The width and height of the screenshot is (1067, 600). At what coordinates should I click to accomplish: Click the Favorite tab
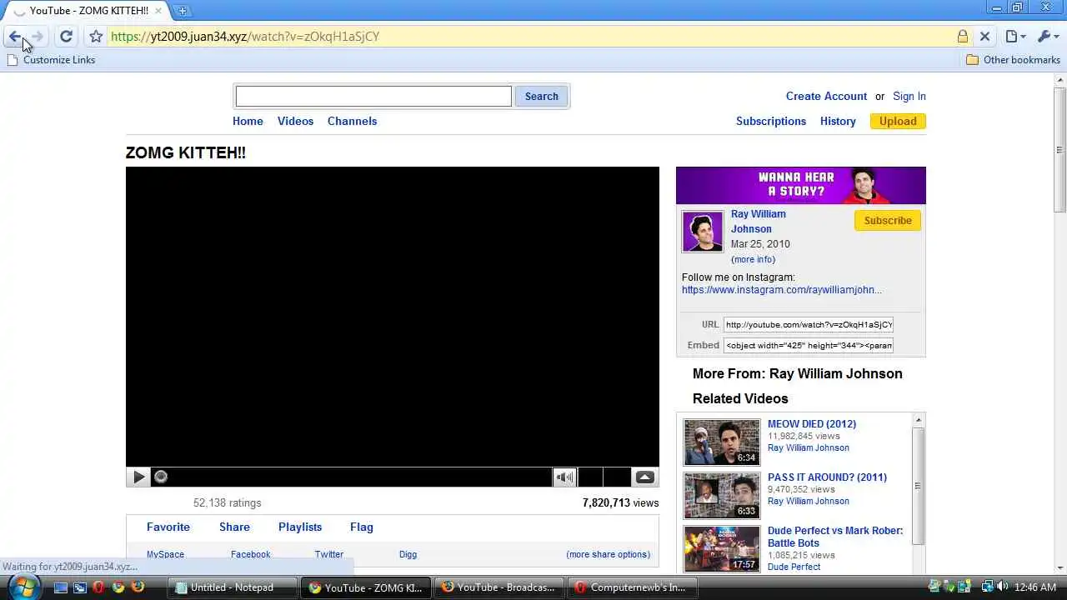point(168,527)
